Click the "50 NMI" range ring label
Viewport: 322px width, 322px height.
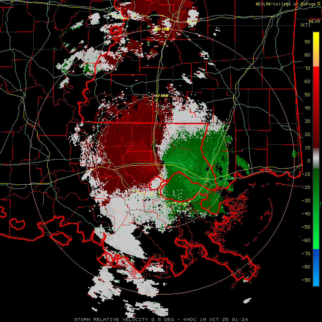point(162,96)
